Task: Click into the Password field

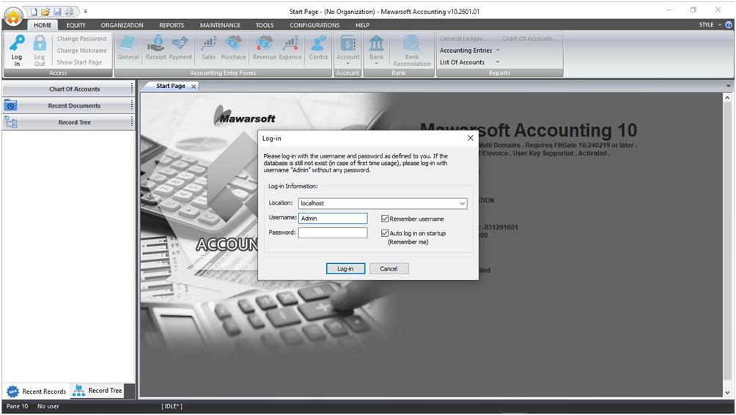Action: (333, 233)
